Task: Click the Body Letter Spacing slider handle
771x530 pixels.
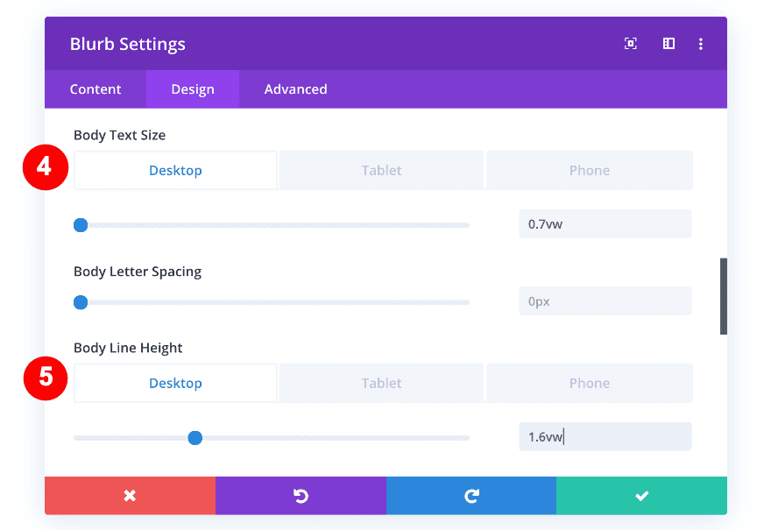Action: 81,302
